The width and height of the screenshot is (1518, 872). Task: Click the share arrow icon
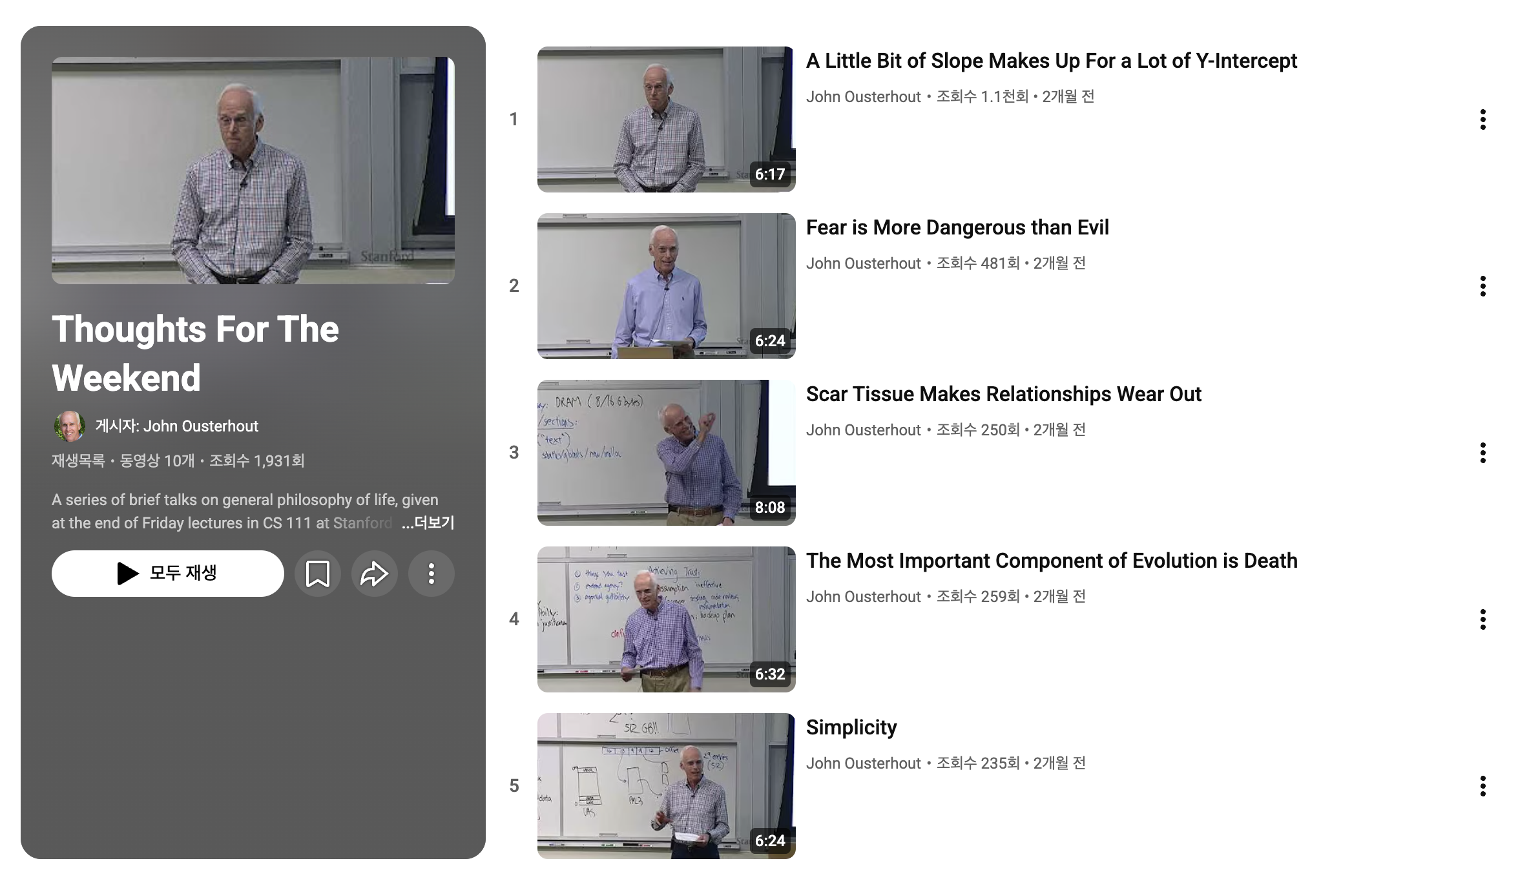tap(374, 574)
